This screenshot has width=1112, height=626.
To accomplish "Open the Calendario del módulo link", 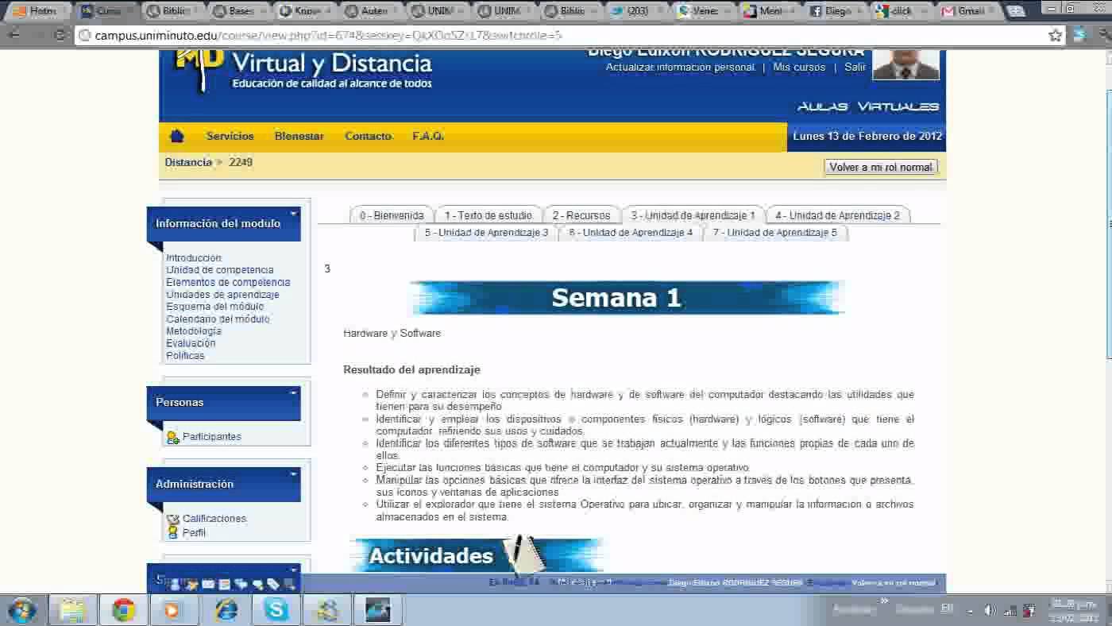I will point(218,319).
